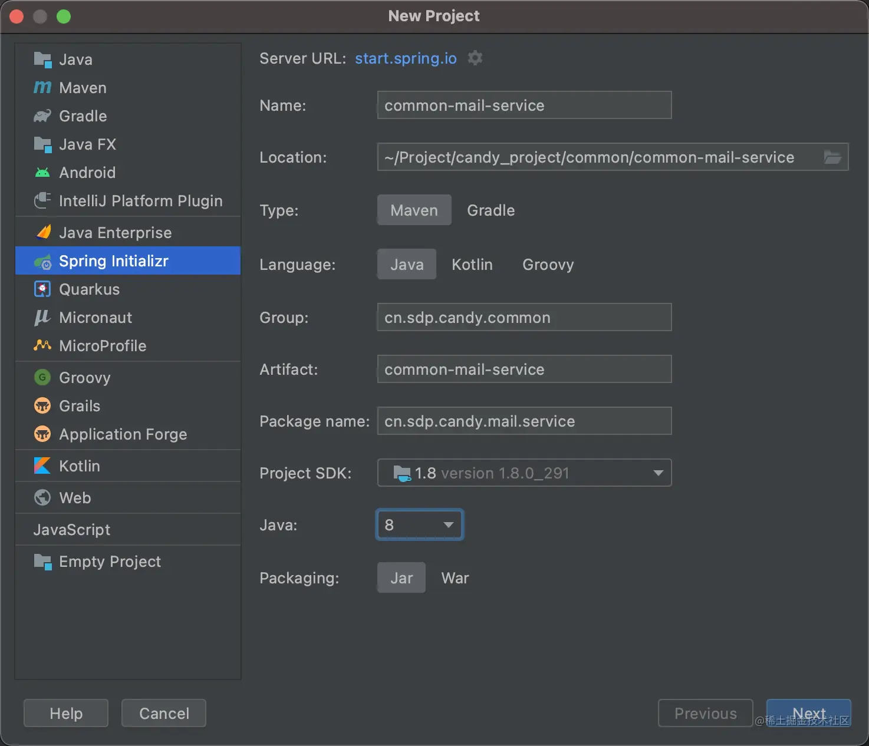Click the Maven 'm' icon
869x746 pixels.
point(42,88)
